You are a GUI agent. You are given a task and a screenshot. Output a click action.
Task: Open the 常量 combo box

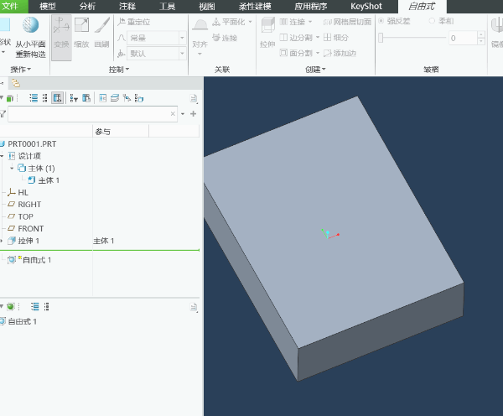coord(156,38)
